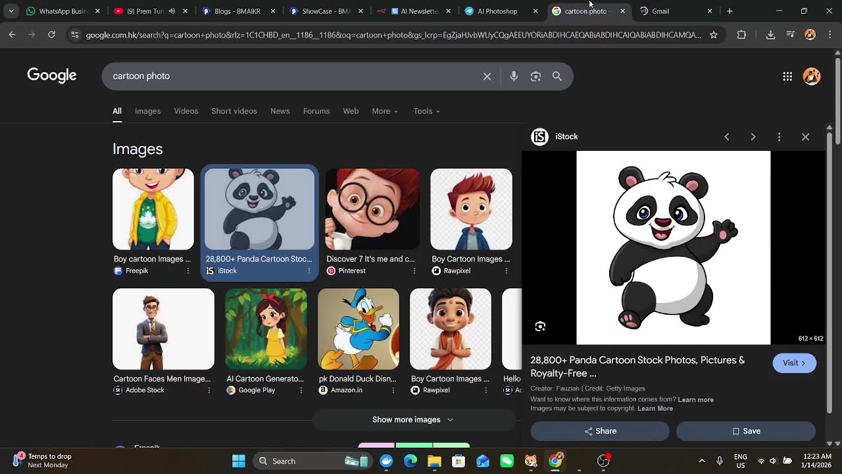
Task: Click the Google Lens icon on panda preview
Action: tap(540, 327)
